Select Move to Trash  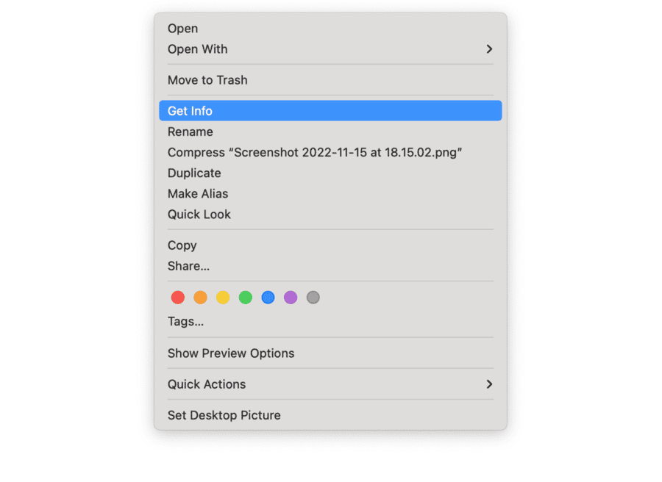point(207,80)
